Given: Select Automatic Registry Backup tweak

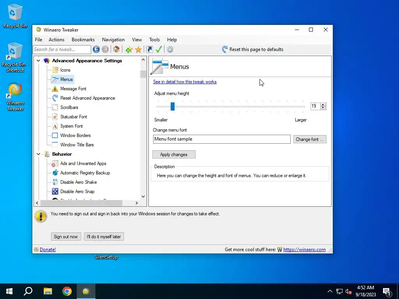Looking at the screenshot, I should tap(85, 173).
